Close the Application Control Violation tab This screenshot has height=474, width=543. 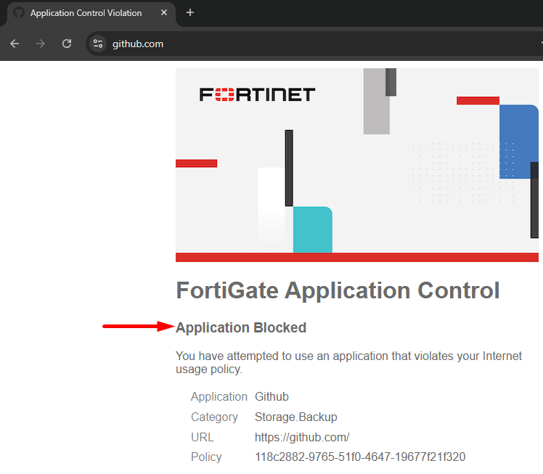tap(164, 13)
